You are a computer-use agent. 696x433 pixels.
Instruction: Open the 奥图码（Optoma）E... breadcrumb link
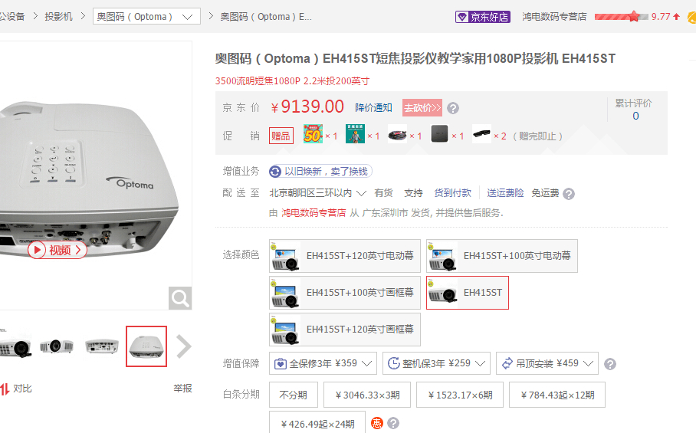[x=266, y=16]
